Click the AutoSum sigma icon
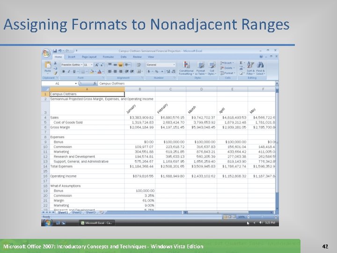 tap(241, 63)
